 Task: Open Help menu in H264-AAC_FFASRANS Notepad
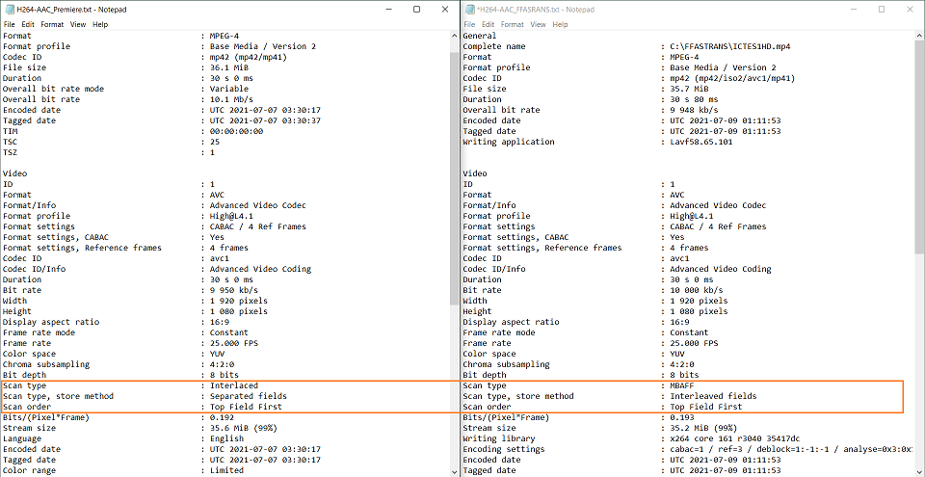coord(561,24)
